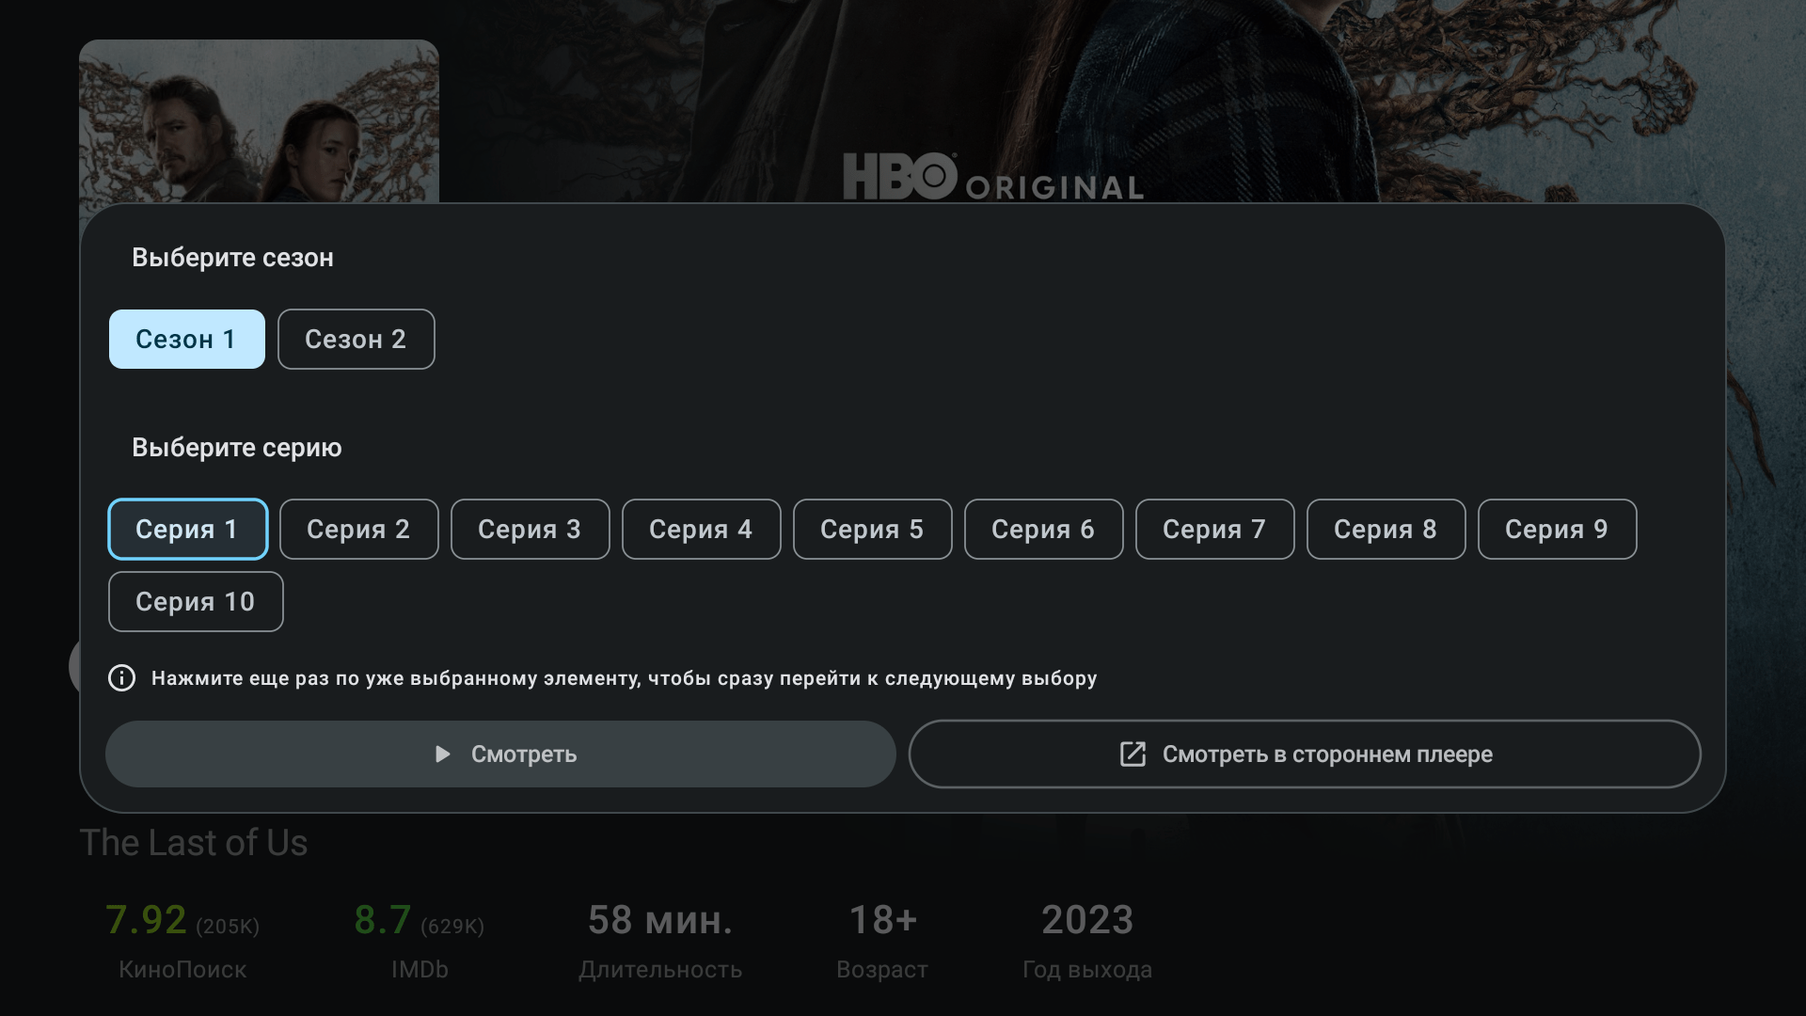Switch to Сезон 2
Screen dimensions: 1806x1016
point(356,339)
